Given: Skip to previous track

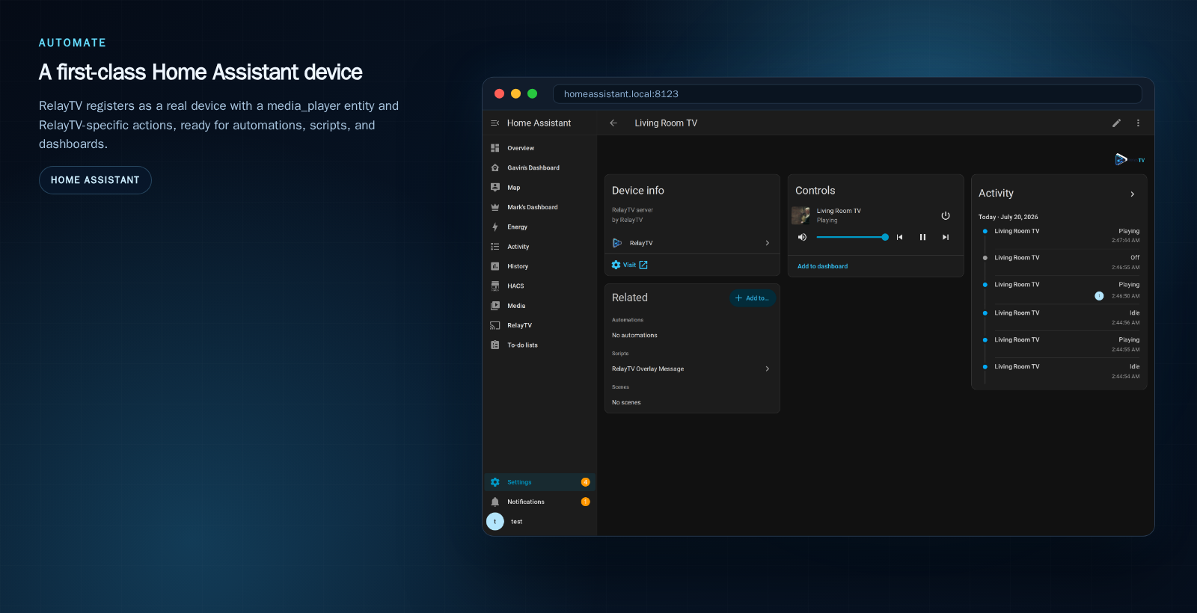Looking at the screenshot, I should [x=899, y=237].
